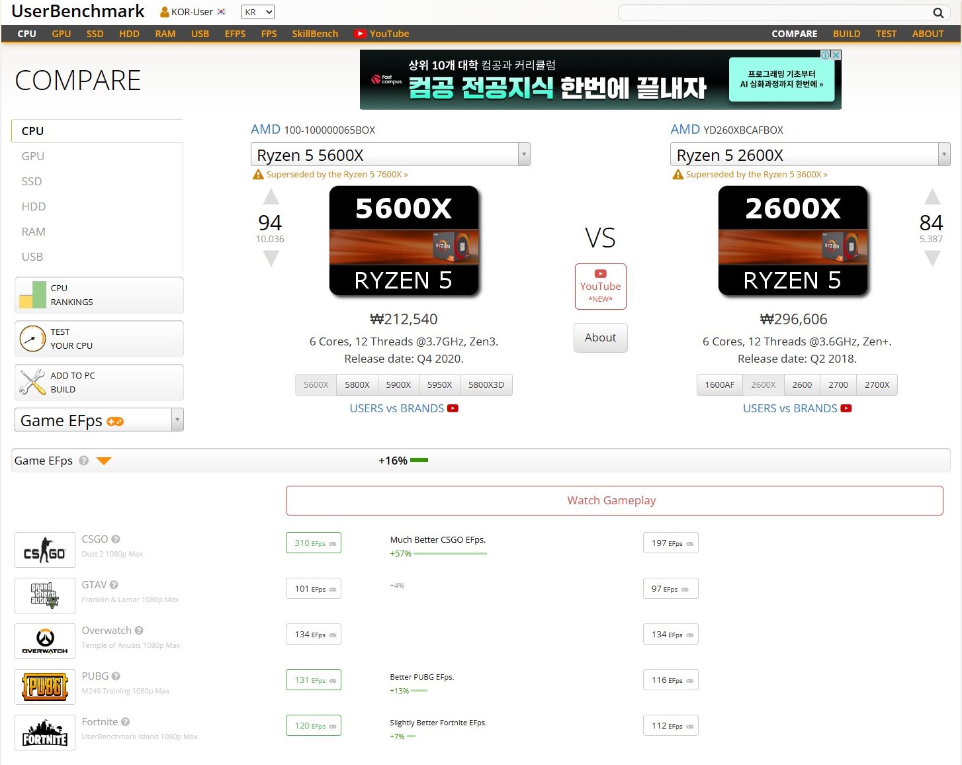Viewport: 962px width, 765px height.
Task: Open the PUBG game logo
Action: pyautogui.click(x=45, y=687)
